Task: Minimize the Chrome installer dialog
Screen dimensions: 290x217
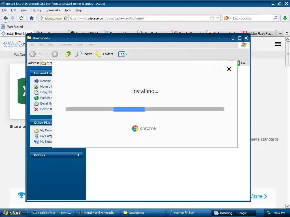Action: [x=217, y=69]
